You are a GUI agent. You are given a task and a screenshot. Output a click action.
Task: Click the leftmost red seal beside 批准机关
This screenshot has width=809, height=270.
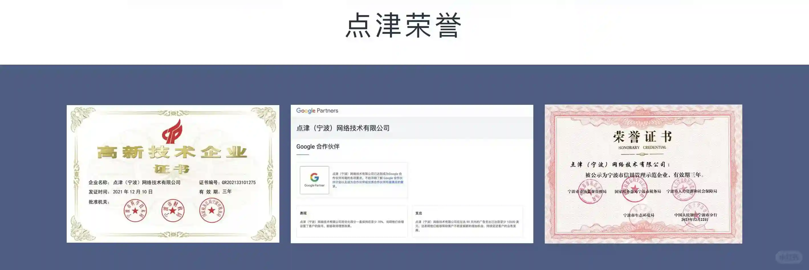(135, 210)
